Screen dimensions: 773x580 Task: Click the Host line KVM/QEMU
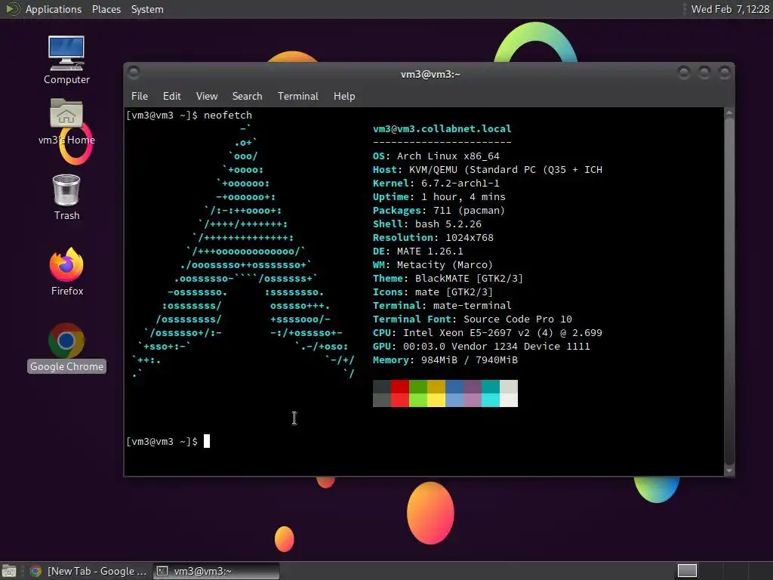point(487,170)
